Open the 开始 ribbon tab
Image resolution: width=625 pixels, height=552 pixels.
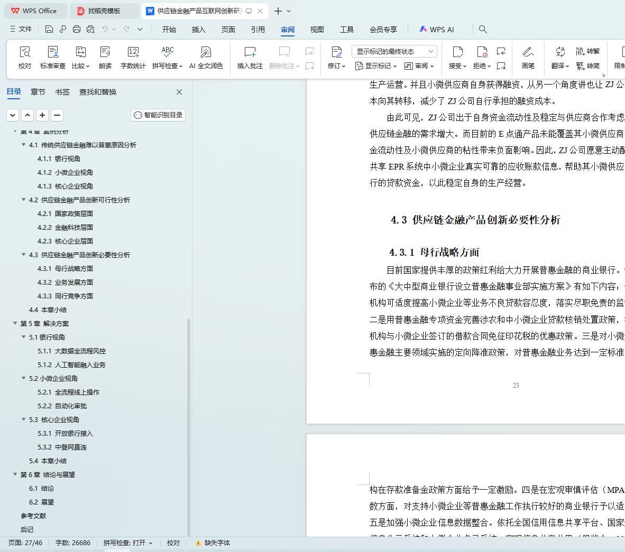click(169, 30)
